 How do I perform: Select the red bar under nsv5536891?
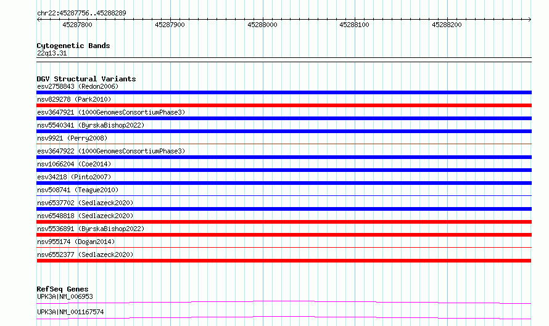tap(284, 235)
